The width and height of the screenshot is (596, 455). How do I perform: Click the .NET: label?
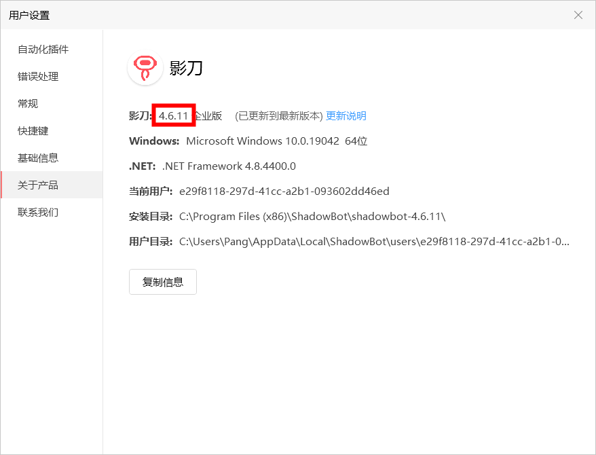[142, 166]
